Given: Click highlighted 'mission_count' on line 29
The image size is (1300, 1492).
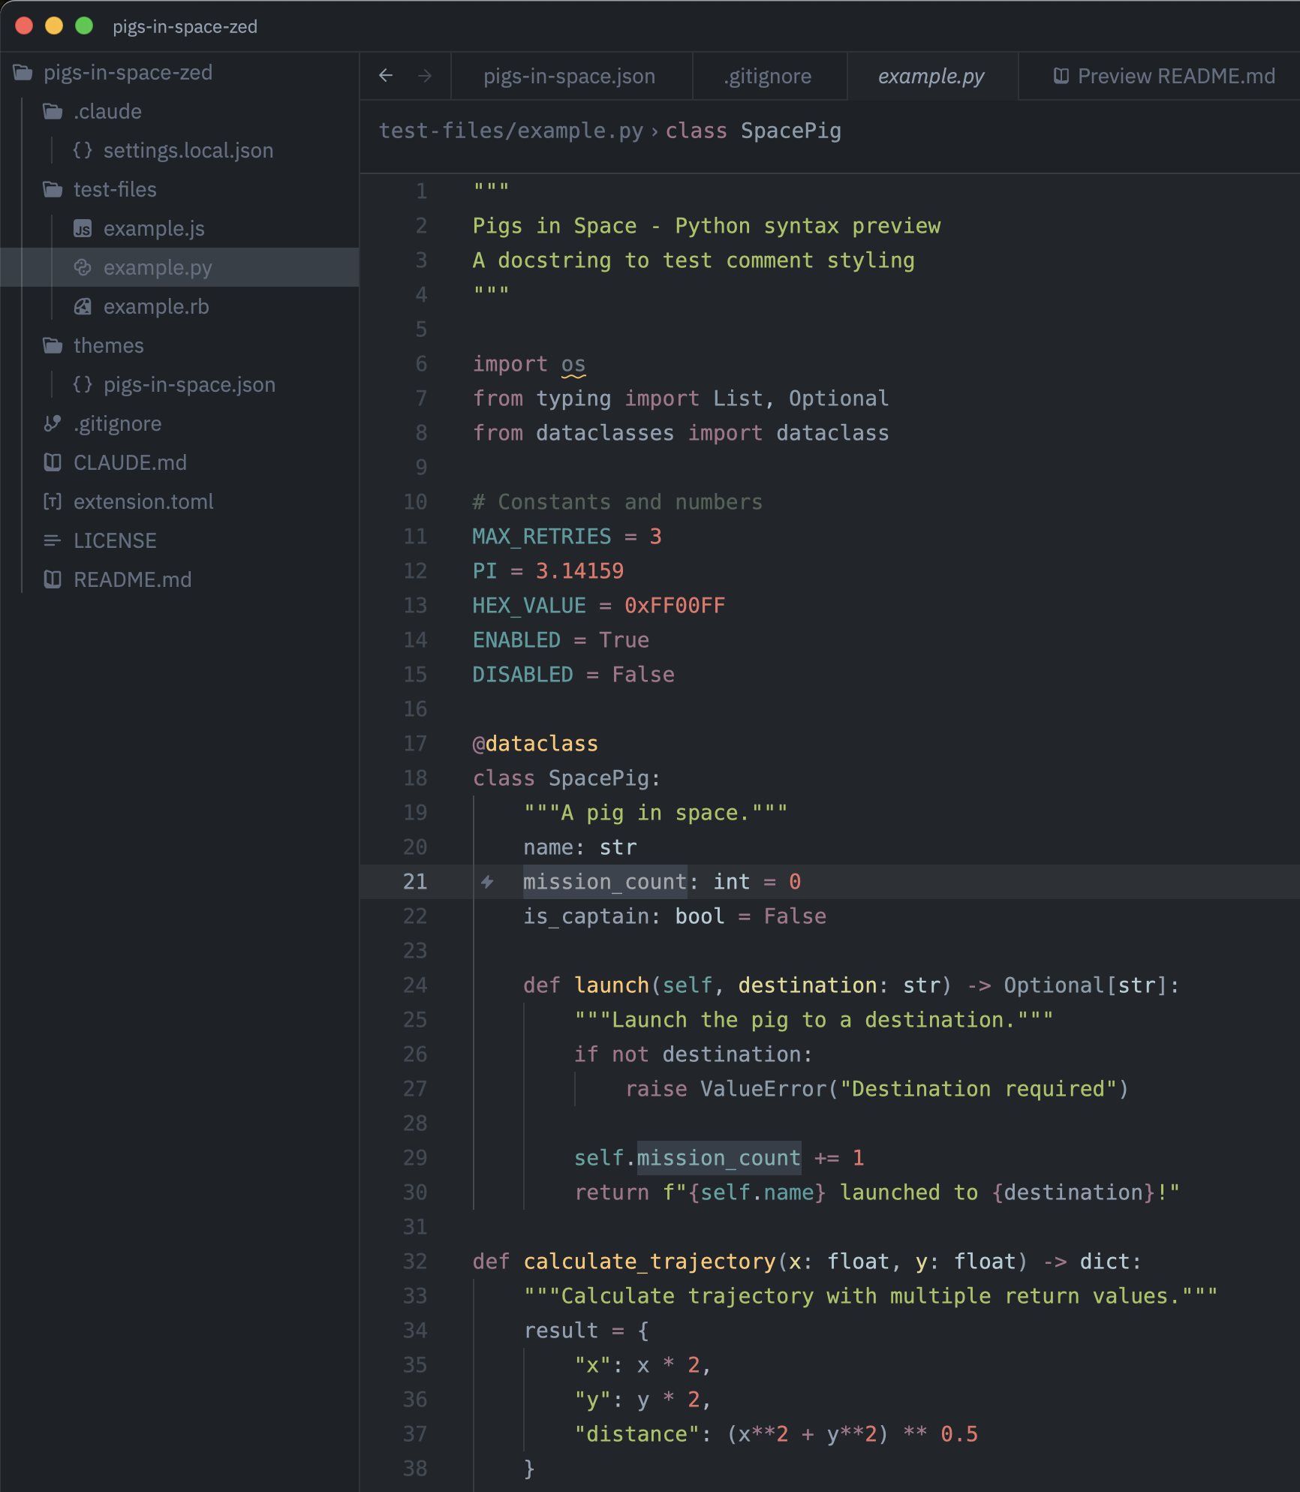Looking at the screenshot, I should (719, 1158).
